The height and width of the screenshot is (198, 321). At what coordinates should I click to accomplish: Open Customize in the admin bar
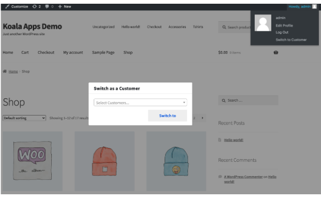(x=17, y=6)
